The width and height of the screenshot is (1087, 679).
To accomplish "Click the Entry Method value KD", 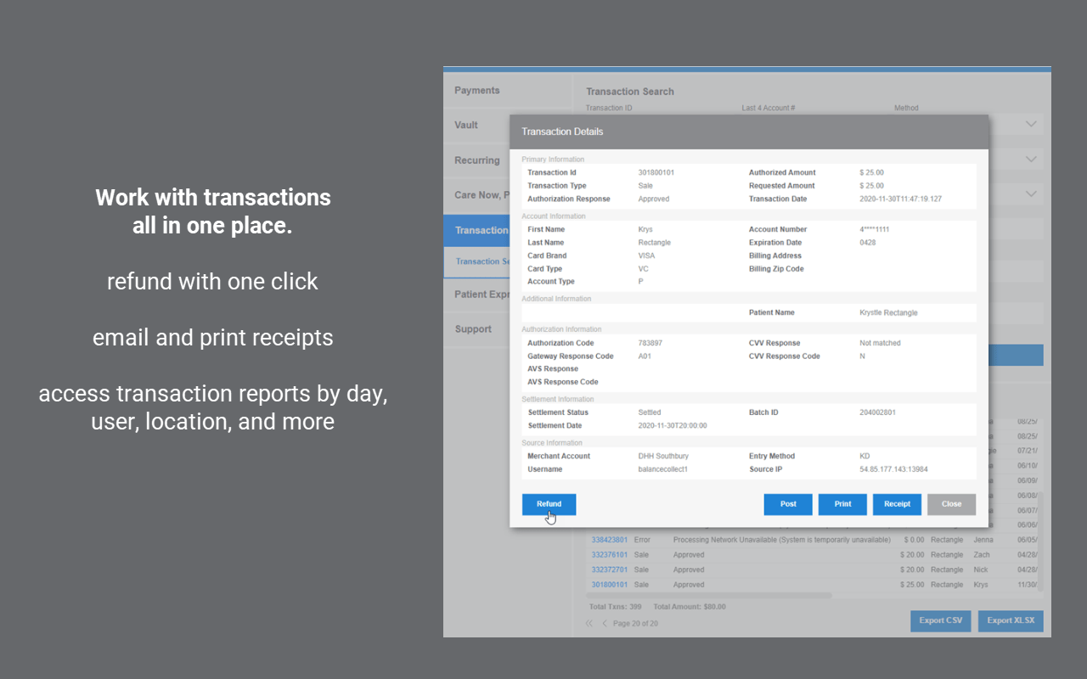I will click(865, 457).
